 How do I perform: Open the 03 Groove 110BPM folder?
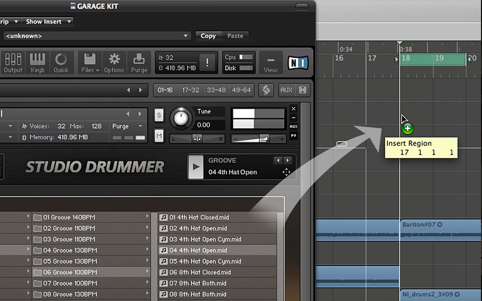(90, 239)
